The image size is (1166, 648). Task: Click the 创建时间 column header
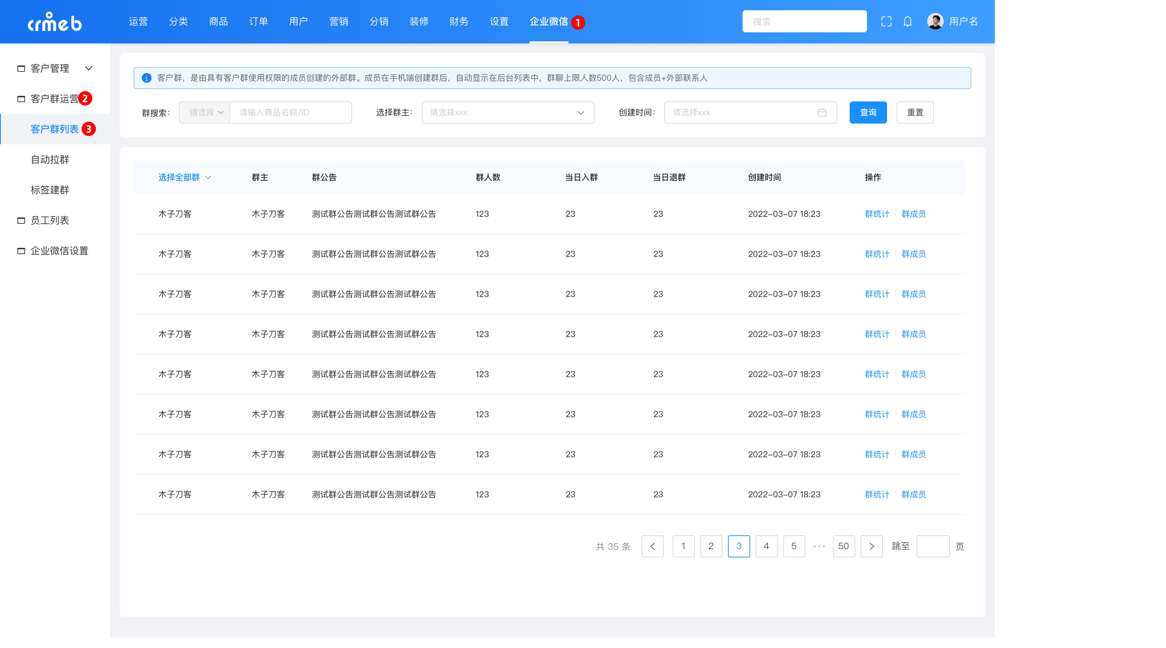point(764,177)
